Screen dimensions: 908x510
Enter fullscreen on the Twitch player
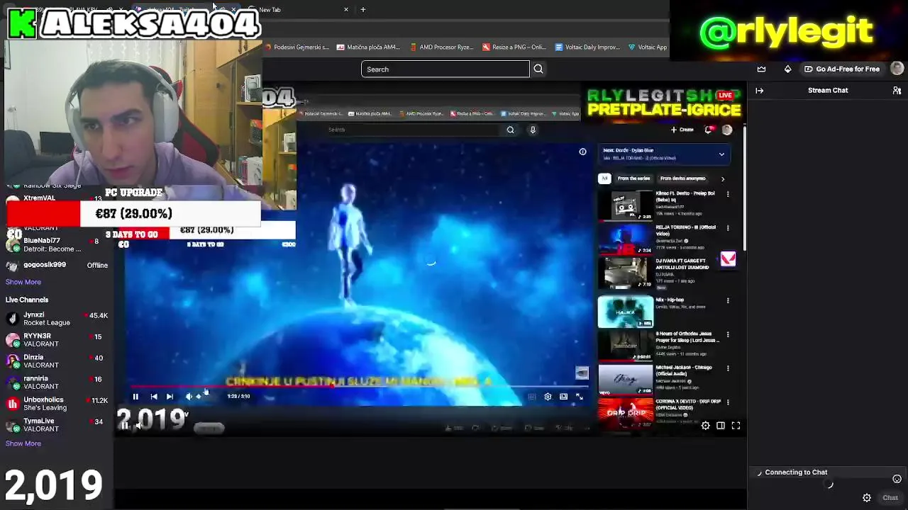(736, 426)
